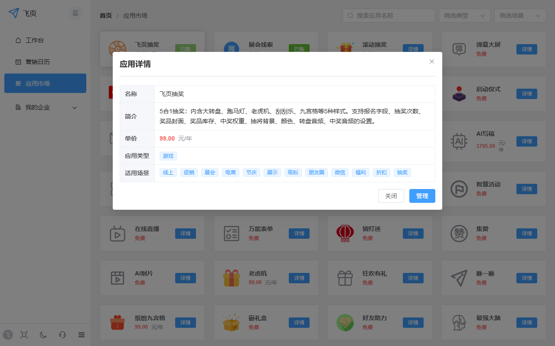Click the 管理 button in the dialog
The image size is (555, 346).
pyautogui.click(x=422, y=196)
